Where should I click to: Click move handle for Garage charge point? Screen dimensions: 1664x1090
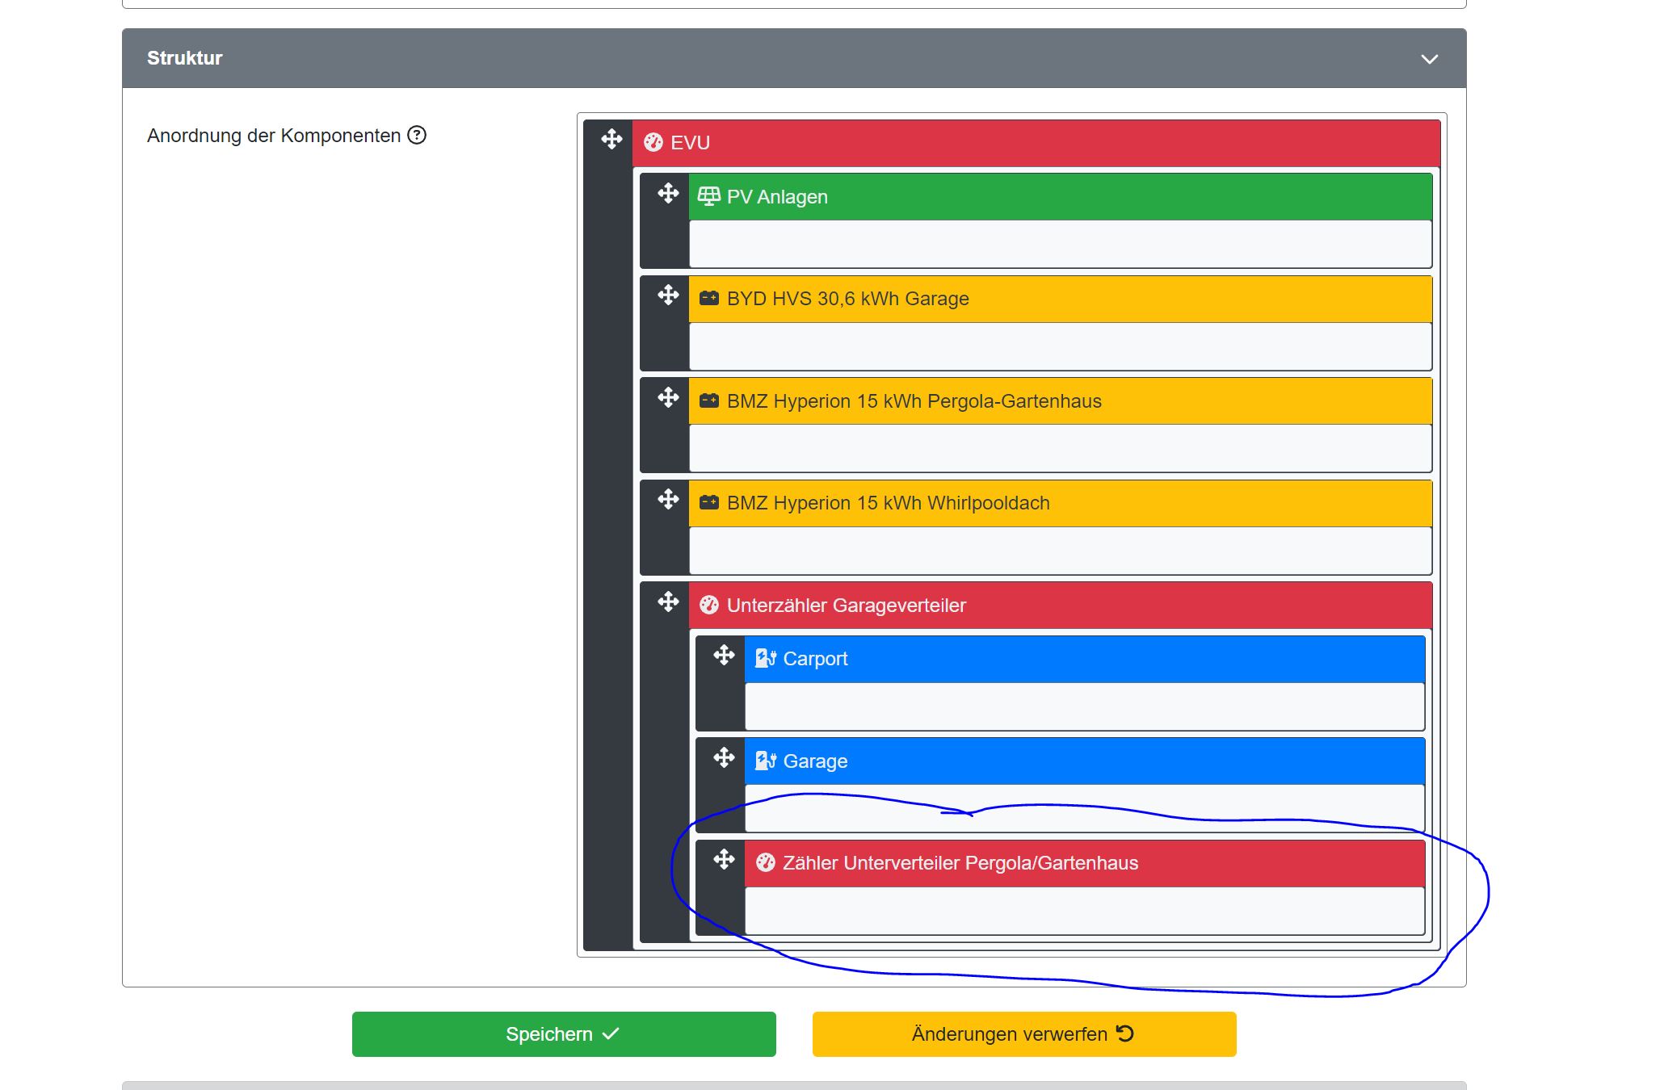[724, 757]
